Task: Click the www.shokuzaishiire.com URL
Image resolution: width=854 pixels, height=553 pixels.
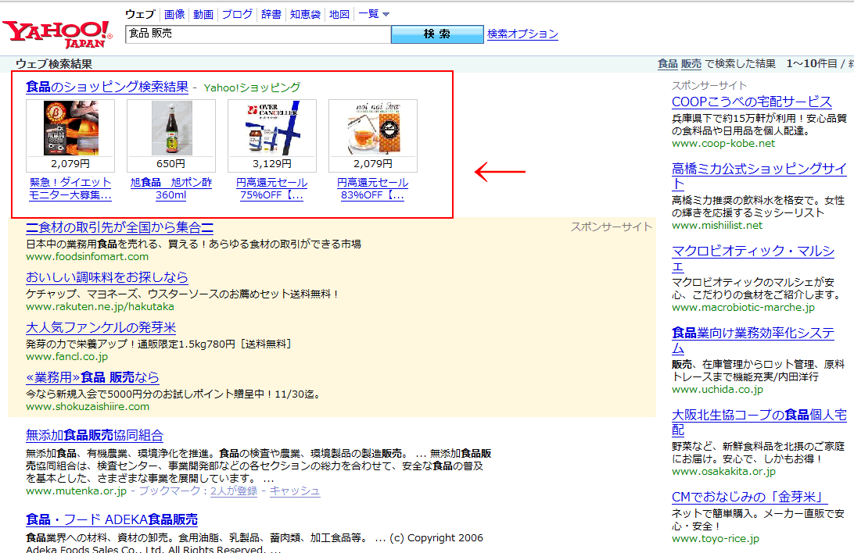Action: coord(88,407)
